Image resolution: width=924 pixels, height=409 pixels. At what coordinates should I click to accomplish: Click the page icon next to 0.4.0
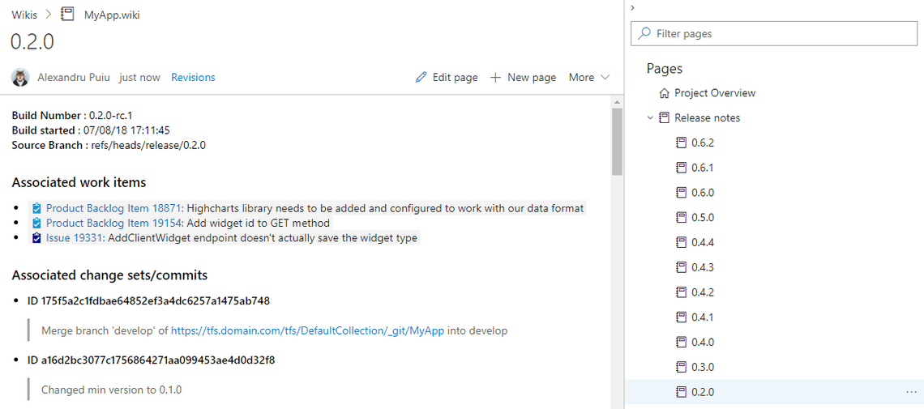point(681,342)
